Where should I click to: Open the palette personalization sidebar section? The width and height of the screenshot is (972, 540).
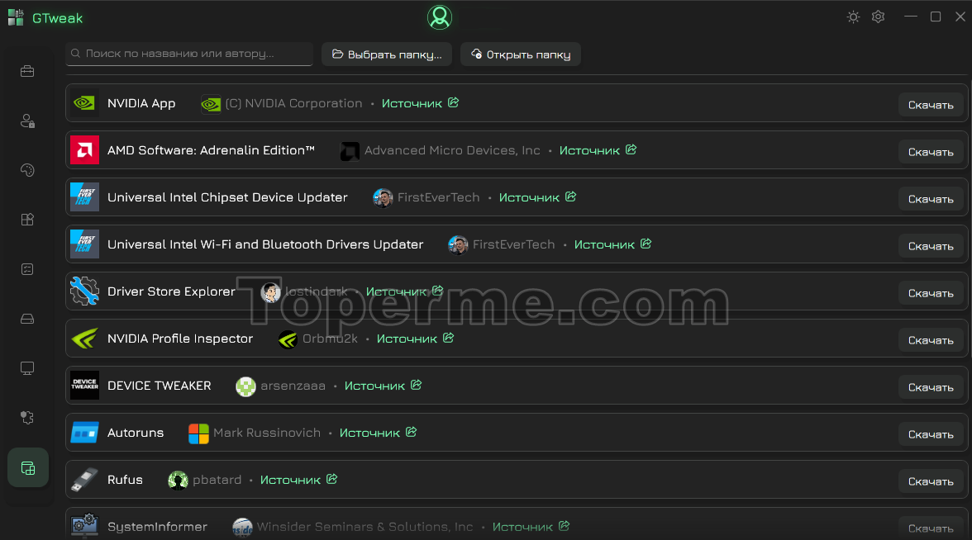27,170
